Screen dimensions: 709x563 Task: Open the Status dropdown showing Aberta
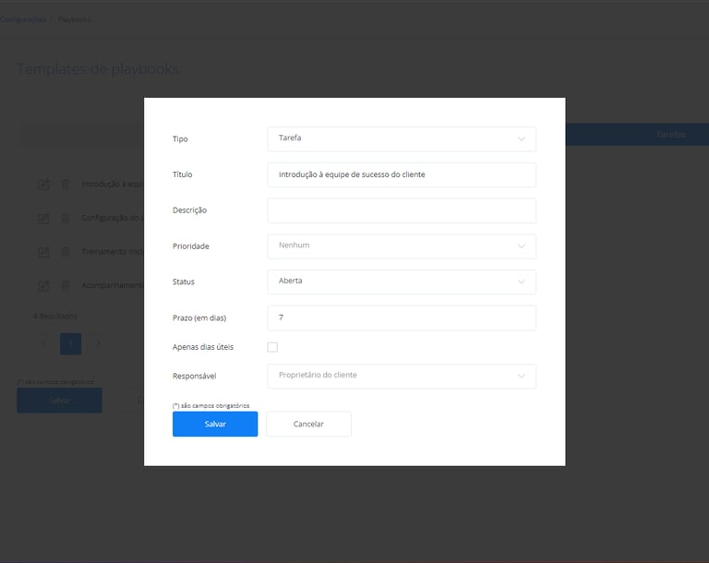pos(402,281)
